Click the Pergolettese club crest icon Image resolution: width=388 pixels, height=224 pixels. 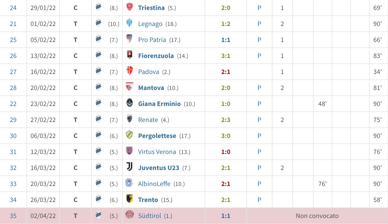[129, 136]
